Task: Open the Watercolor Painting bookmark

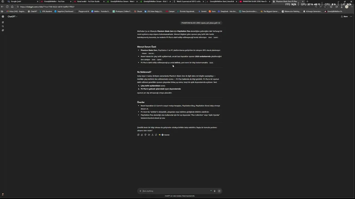Action: coord(291,11)
